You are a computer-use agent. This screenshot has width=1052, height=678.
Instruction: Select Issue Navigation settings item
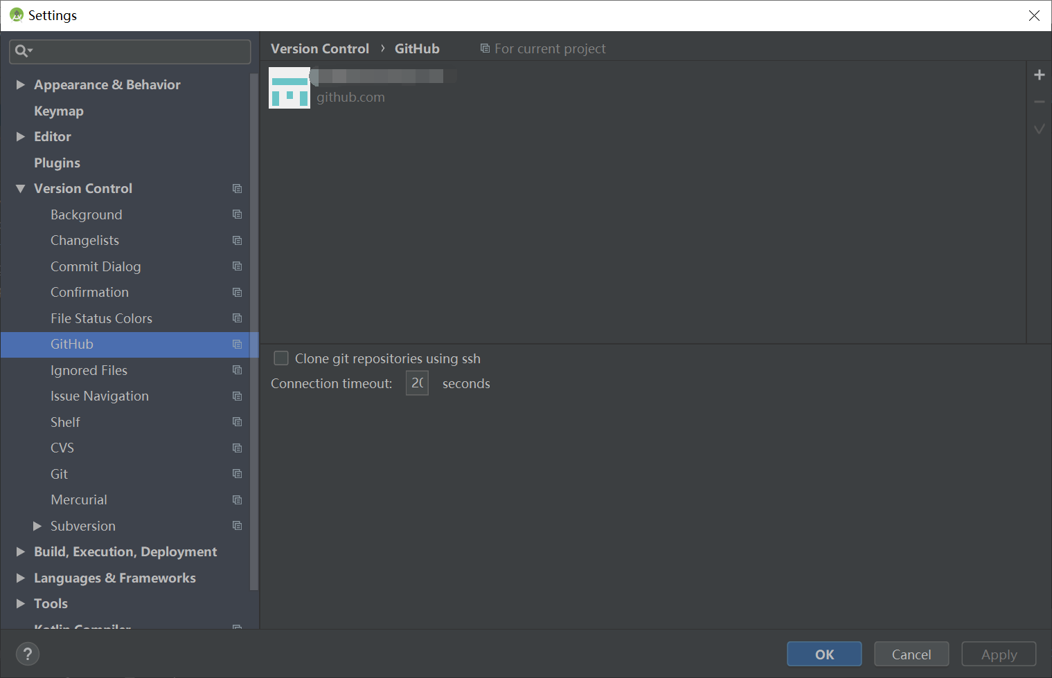[x=100, y=396]
